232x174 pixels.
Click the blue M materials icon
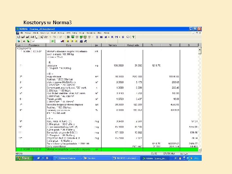(x=116, y=37)
